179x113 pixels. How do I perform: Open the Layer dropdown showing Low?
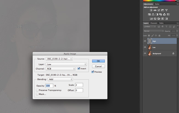66,64
